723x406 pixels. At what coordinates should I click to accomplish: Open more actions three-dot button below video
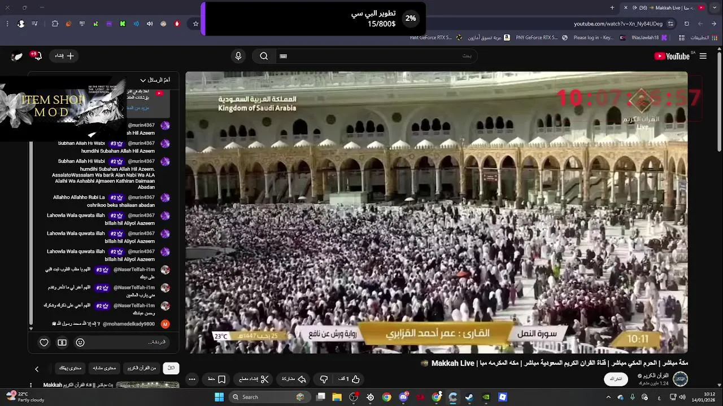point(192,379)
